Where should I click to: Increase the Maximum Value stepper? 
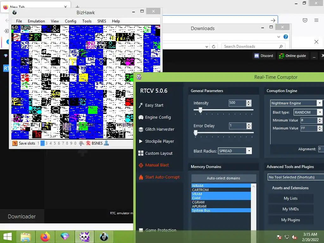click(320, 127)
